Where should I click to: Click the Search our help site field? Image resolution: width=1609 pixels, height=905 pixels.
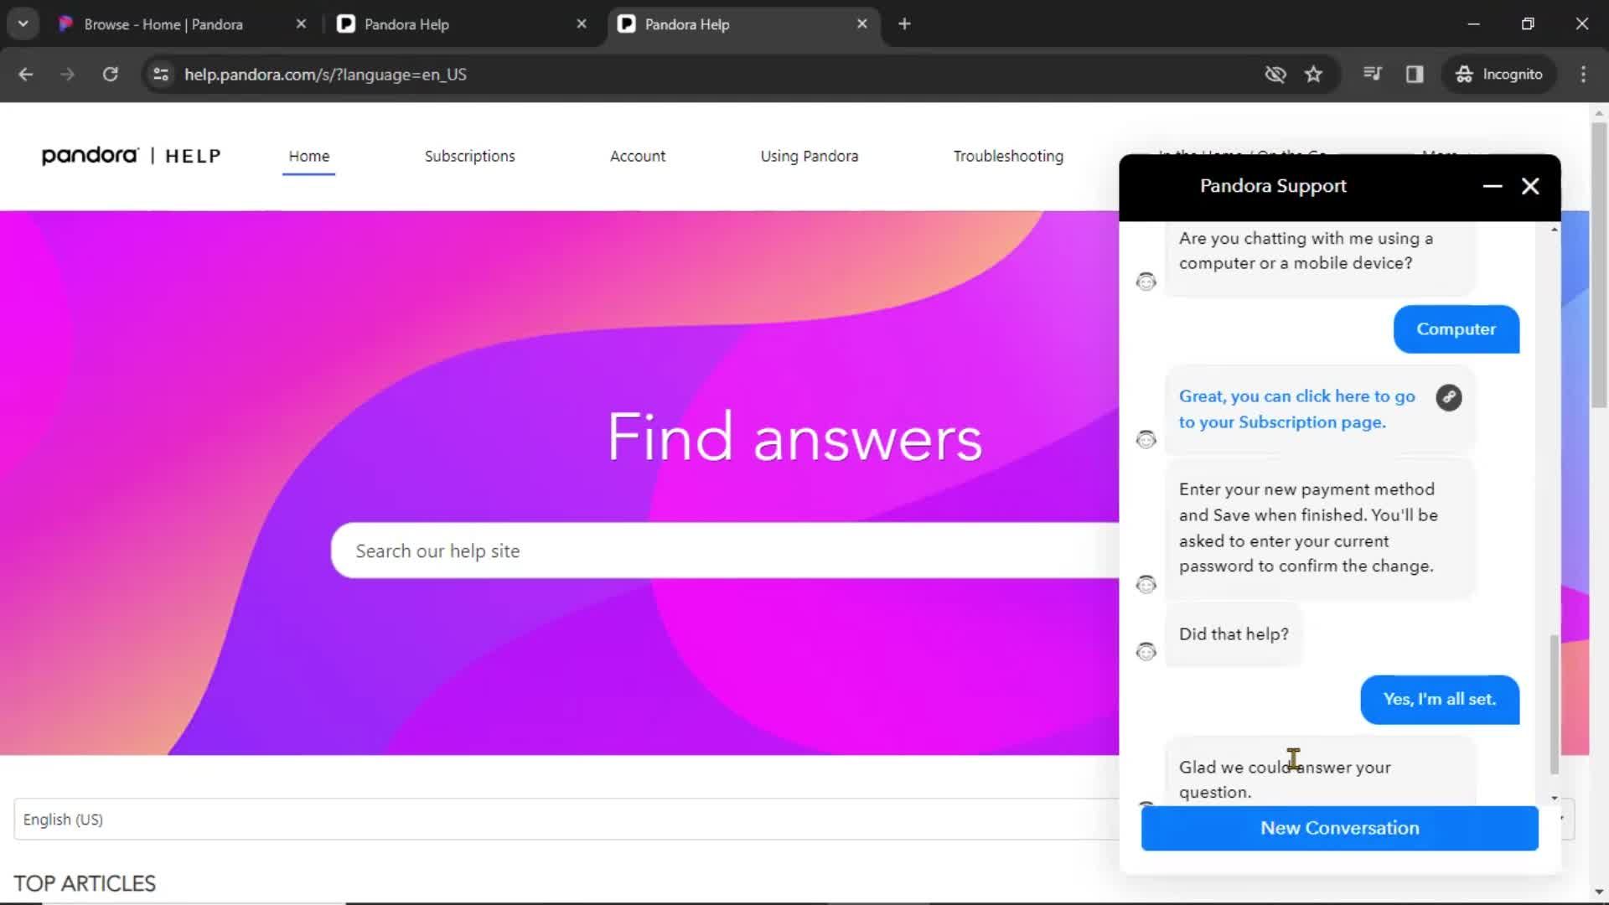725,551
